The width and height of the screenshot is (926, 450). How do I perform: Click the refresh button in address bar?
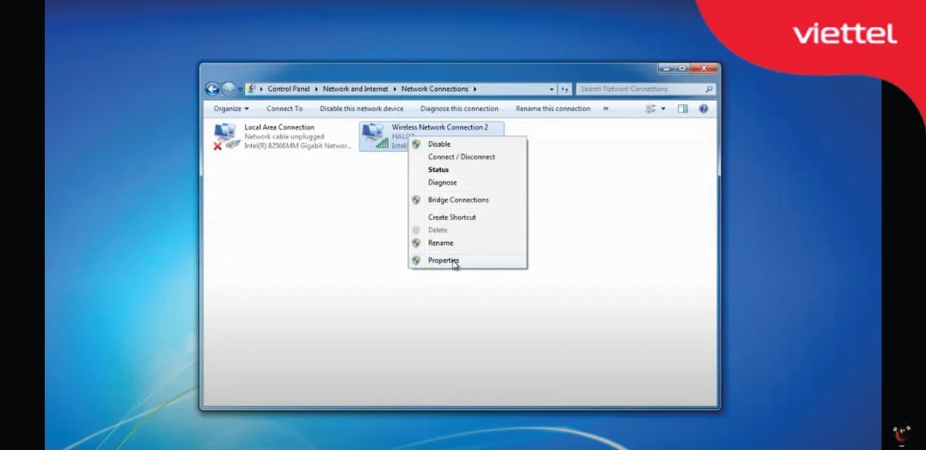[565, 89]
